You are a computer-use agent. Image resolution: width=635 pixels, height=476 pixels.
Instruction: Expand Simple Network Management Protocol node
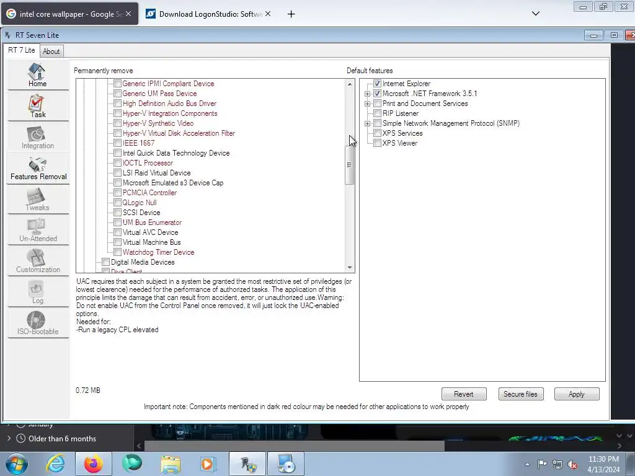367,123
